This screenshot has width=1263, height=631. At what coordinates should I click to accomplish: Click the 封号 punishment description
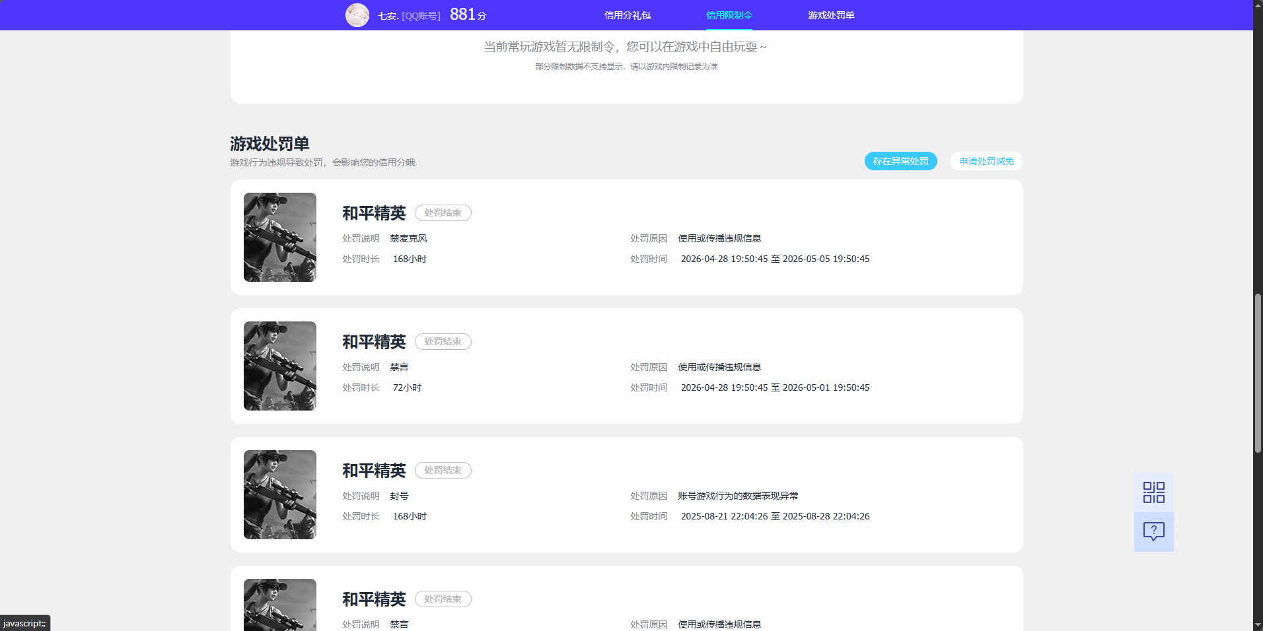point(399,496)
